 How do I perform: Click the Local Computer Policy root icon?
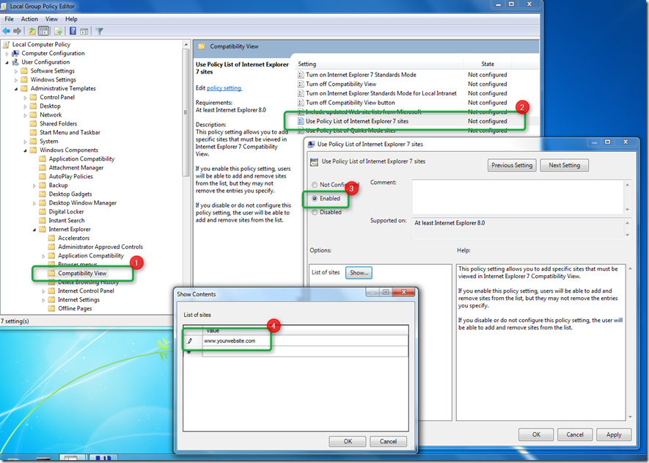pos(6,44)
